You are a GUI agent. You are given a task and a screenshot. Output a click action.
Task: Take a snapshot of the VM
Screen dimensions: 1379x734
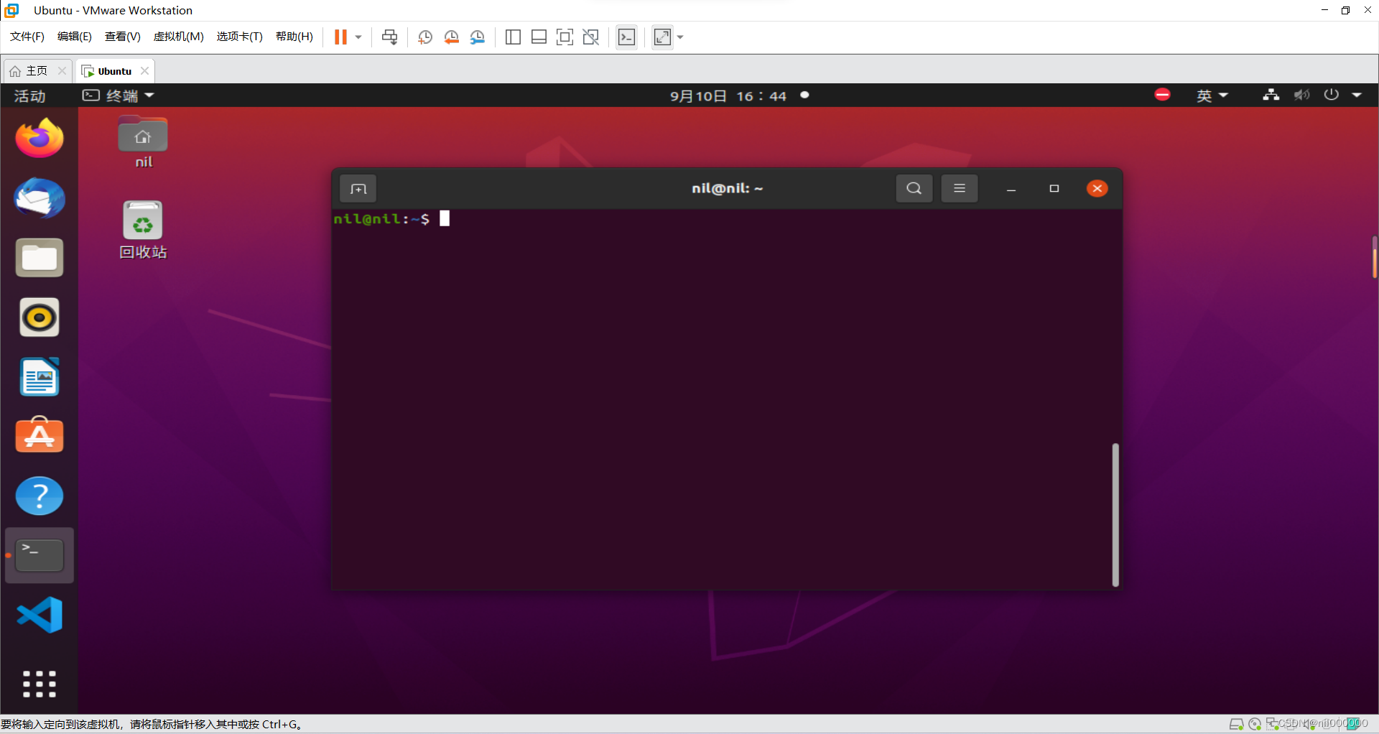425,37
